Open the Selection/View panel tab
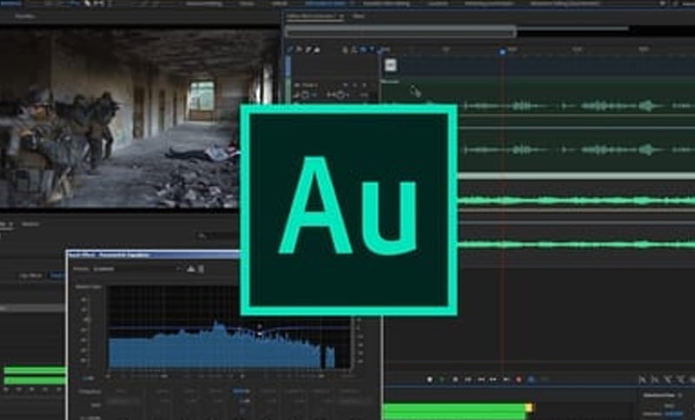695x420 pixels. point(660,395)
